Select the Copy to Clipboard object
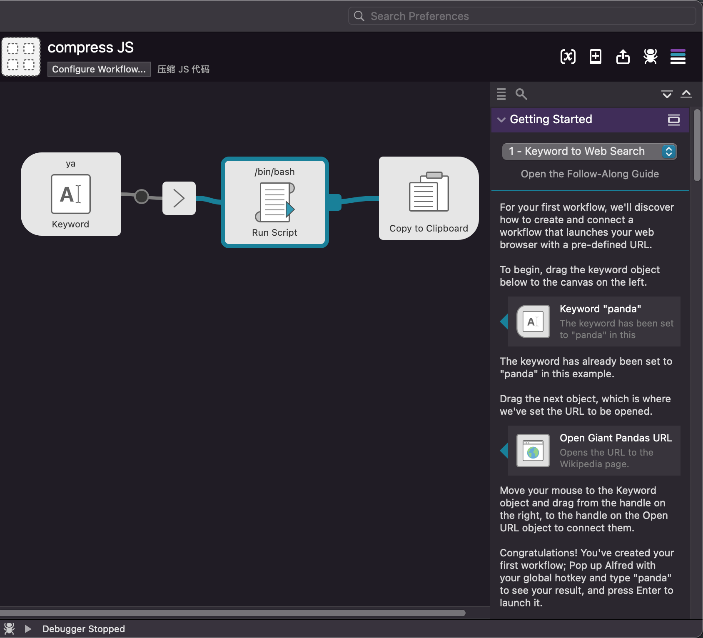This screenshot has width=703, height=638. pyautogui.click(x=429, y=198)
